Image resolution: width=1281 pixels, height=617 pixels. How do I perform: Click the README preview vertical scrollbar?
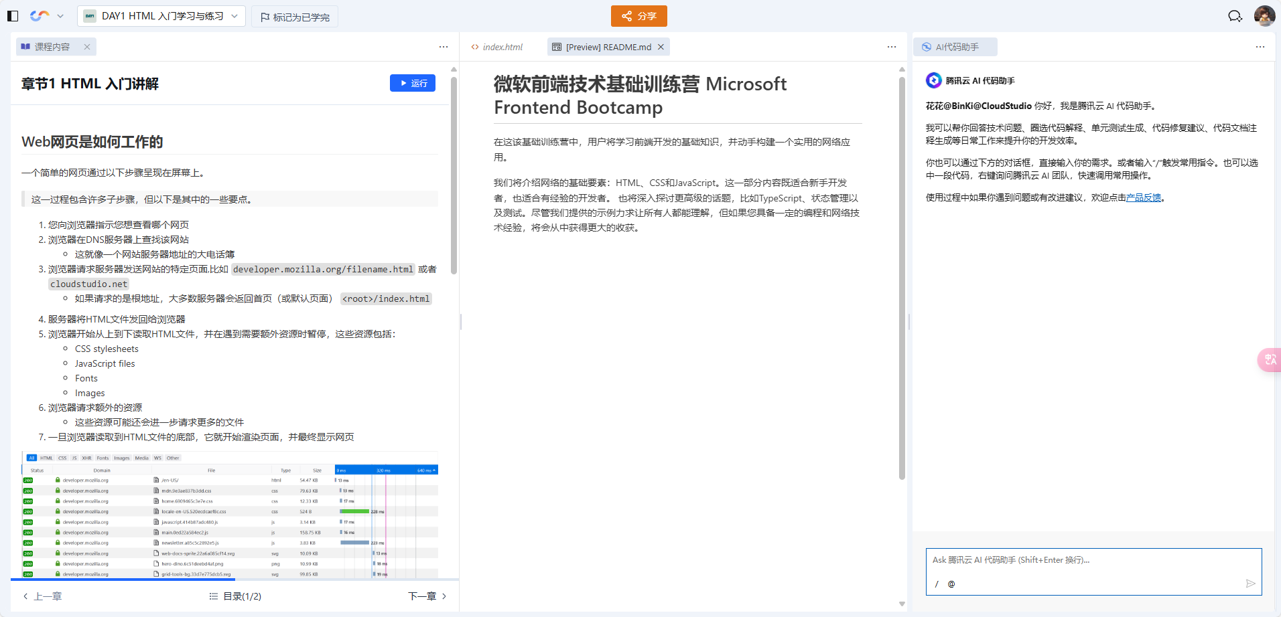pos(902,278)
